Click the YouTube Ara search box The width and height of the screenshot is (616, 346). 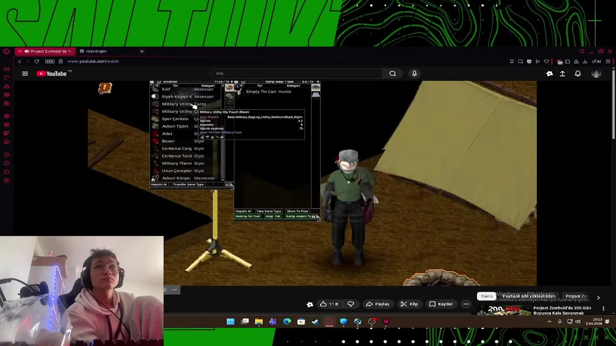pyautogui.click(x=296, y=74)
